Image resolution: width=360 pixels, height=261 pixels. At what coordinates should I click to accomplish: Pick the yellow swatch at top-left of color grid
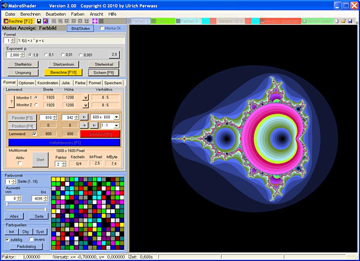[54, 180]
